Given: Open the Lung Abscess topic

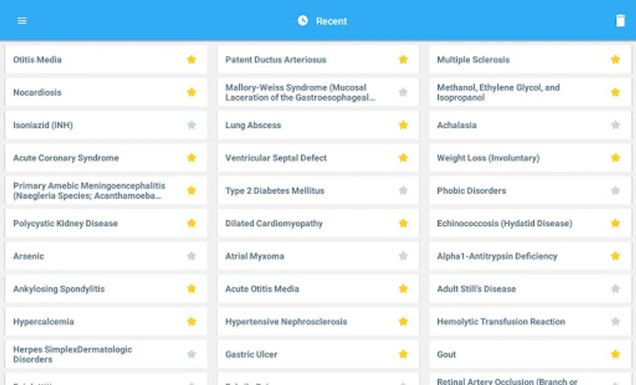Looking at the screenshot, I should click(318, 125).
